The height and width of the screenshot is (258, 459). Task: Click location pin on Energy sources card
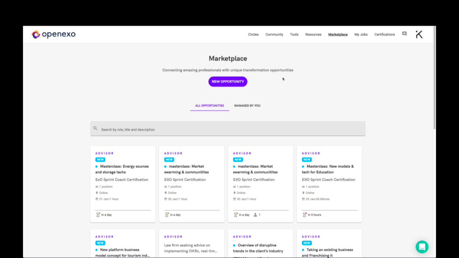(97, 193)
